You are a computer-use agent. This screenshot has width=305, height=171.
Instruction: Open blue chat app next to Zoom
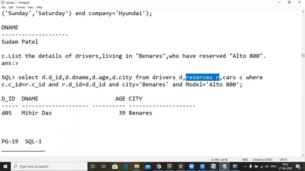pos(203,166)
